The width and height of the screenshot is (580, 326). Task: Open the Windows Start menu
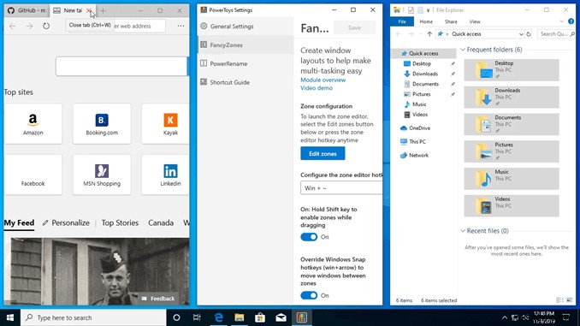(10, 317)
